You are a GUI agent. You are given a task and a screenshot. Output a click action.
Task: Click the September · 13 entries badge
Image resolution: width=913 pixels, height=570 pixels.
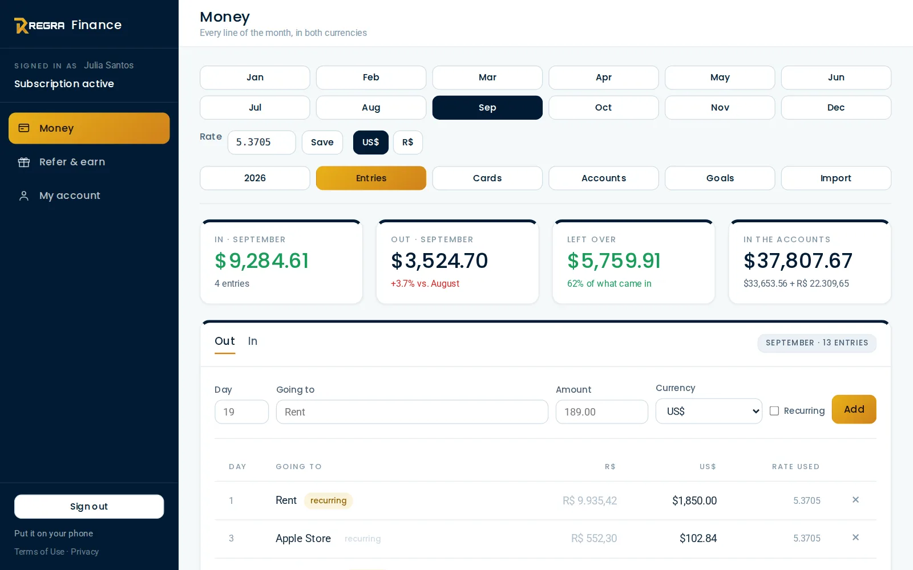coord(817,343)
